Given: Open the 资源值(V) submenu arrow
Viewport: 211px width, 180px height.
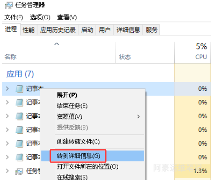Looking at the screenshot, I should 138,117.
